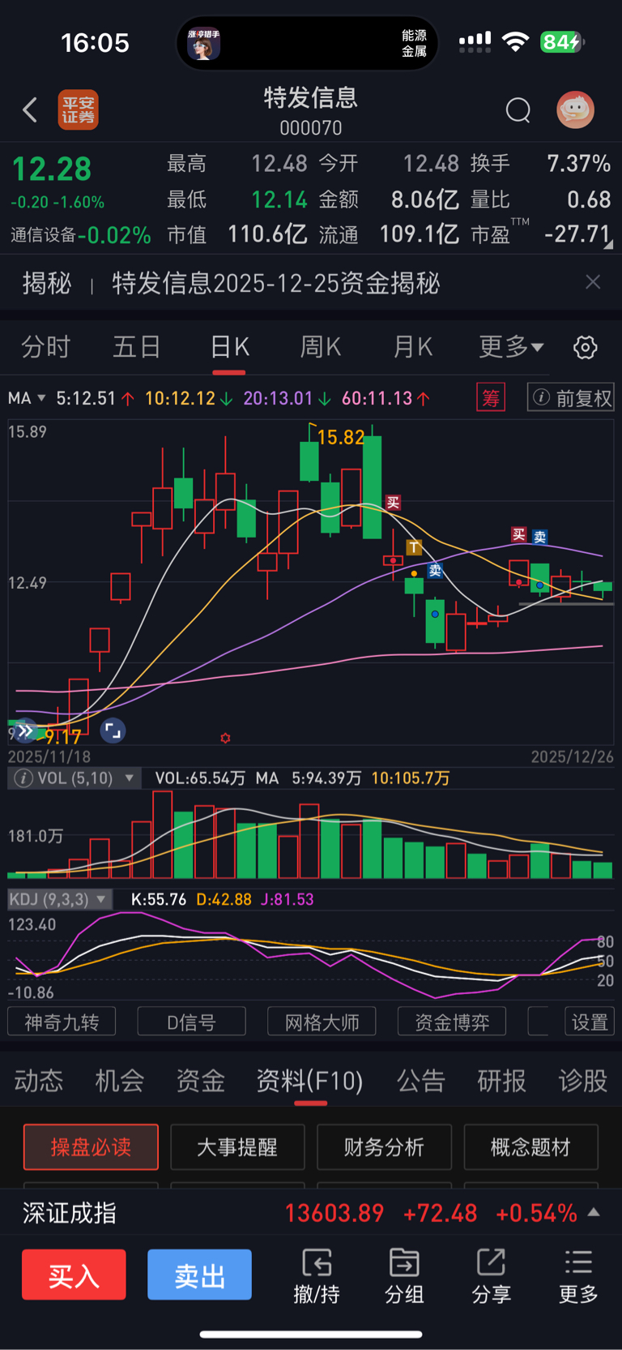Switch to 五日 chart tab
Screen dimensions: 622x1350
pyautogui.click(x=137, y=347)
